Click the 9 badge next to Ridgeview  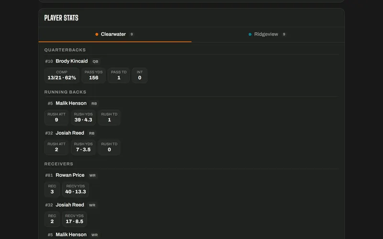click(284, 34)
